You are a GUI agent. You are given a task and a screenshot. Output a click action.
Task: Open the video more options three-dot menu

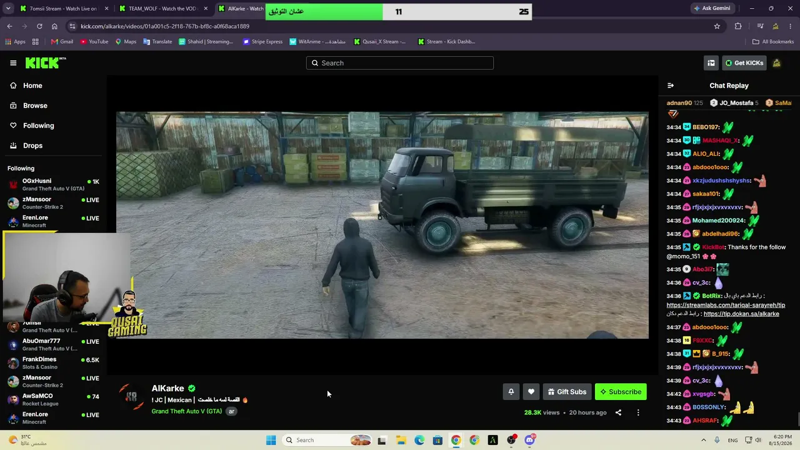638,412
